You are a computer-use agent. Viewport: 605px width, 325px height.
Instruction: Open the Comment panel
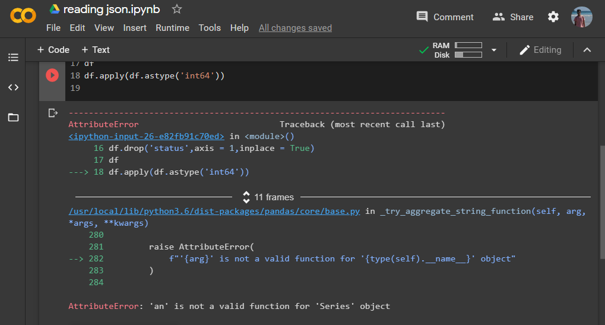click(x=445, y=17)
